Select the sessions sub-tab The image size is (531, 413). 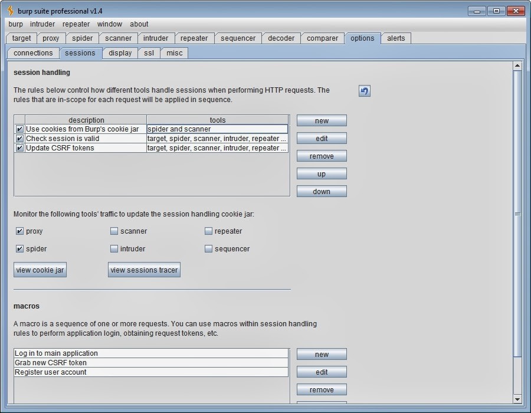click(80, 53)
